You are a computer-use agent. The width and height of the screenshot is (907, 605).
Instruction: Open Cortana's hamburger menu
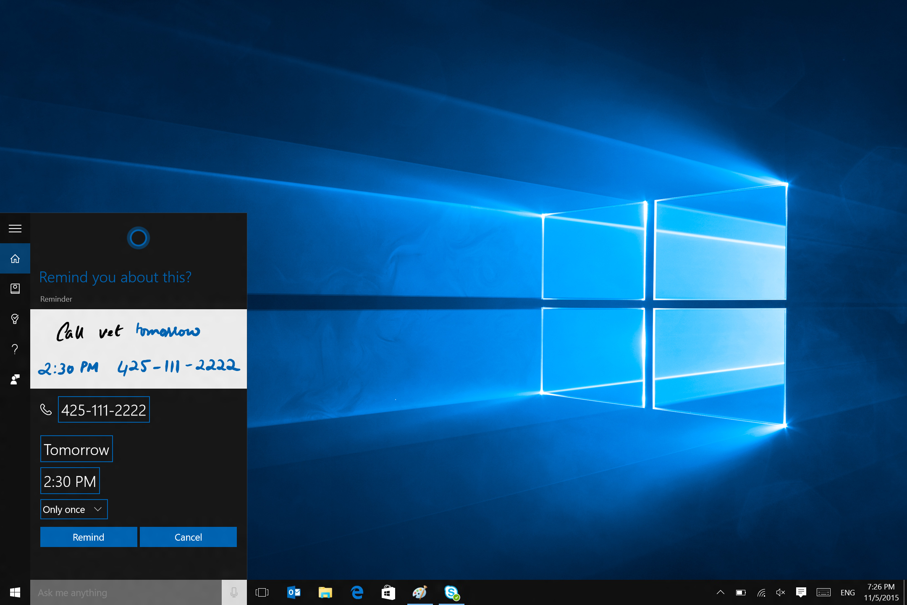(15, 228)
